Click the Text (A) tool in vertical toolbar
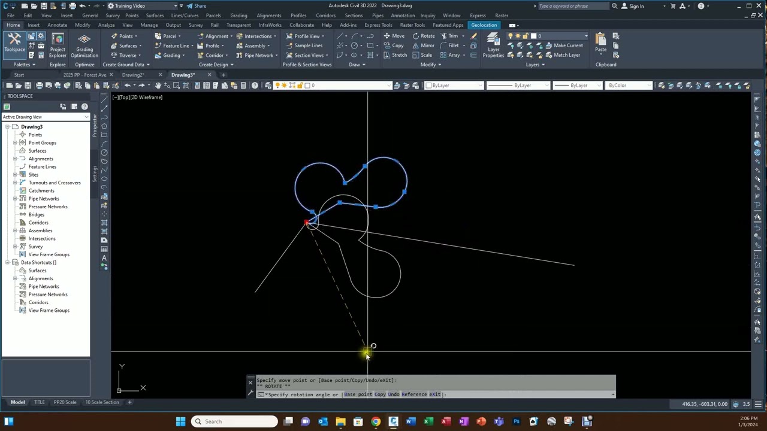The image size is (767, 431). click(x=104, y=258)
